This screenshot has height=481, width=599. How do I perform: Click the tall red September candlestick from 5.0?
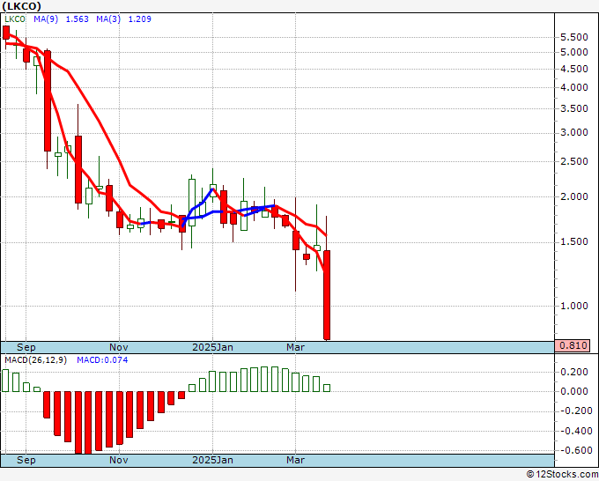[48, 101]
